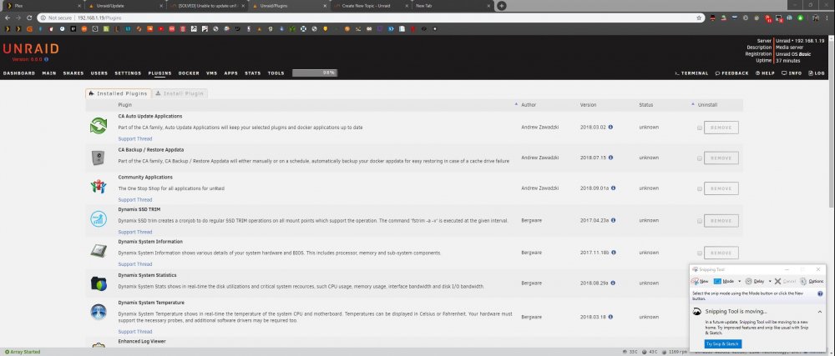
Task: Open the LOG link in header
Action: [817, 73]
